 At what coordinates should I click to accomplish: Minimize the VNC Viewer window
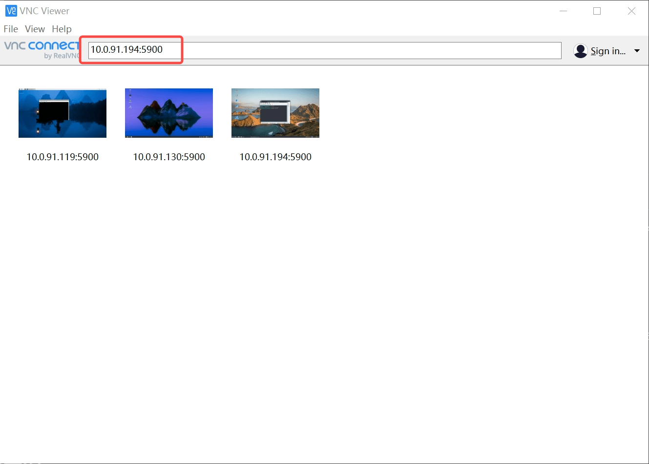tap(563, 10)
